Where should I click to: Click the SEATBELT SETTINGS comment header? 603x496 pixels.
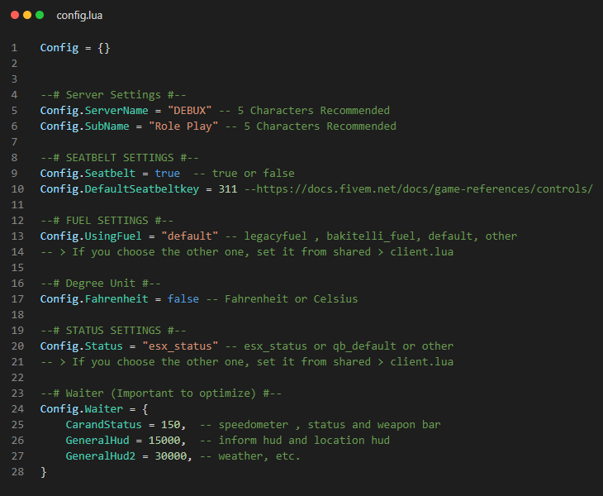click(x=119, y=158)
